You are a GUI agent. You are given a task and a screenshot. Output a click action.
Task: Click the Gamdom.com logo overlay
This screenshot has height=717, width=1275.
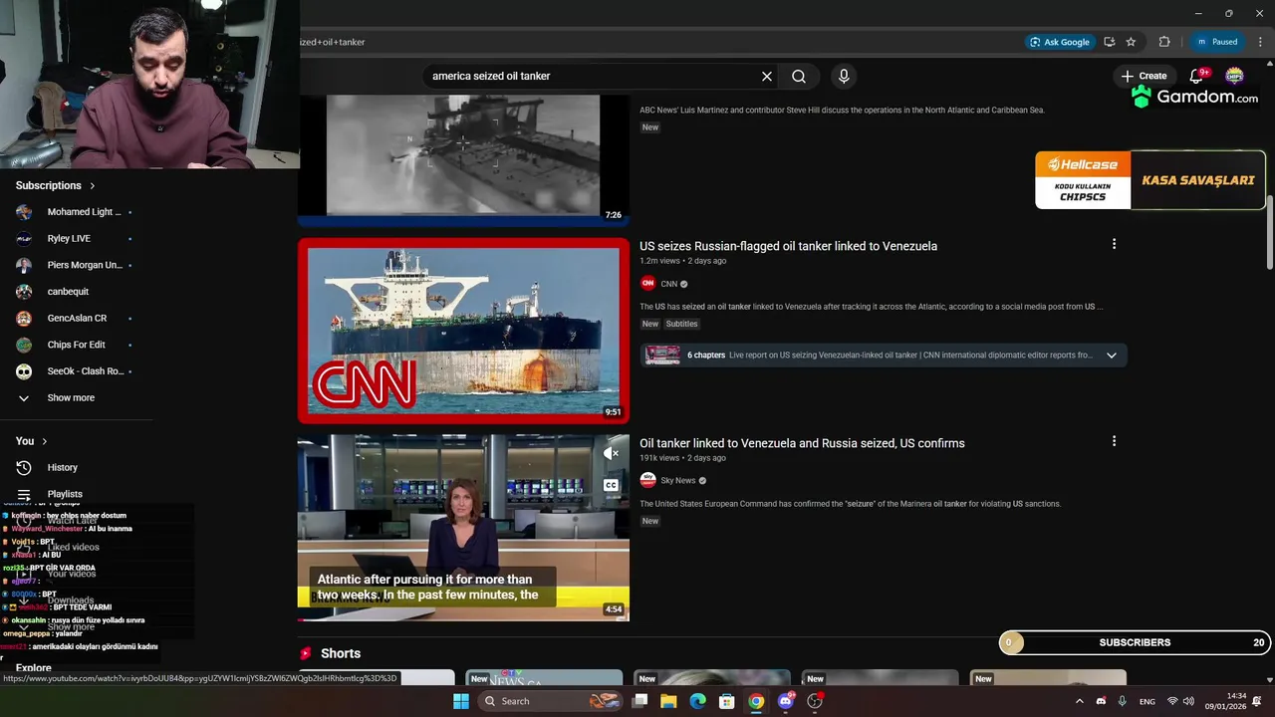tap(1194, 98)
